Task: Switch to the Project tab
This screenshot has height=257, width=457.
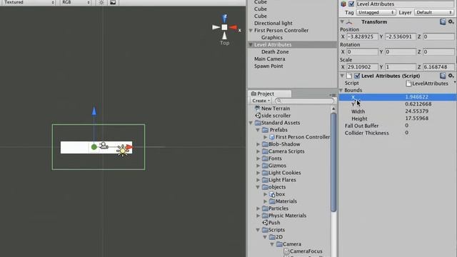Action: [x=269, y=94]
